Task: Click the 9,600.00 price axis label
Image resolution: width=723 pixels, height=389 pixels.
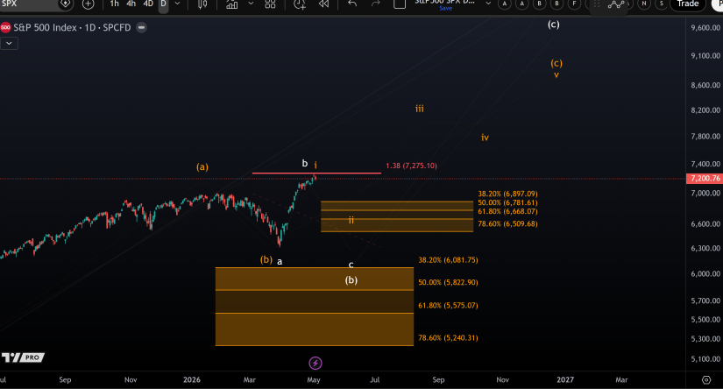Action: 705,28
